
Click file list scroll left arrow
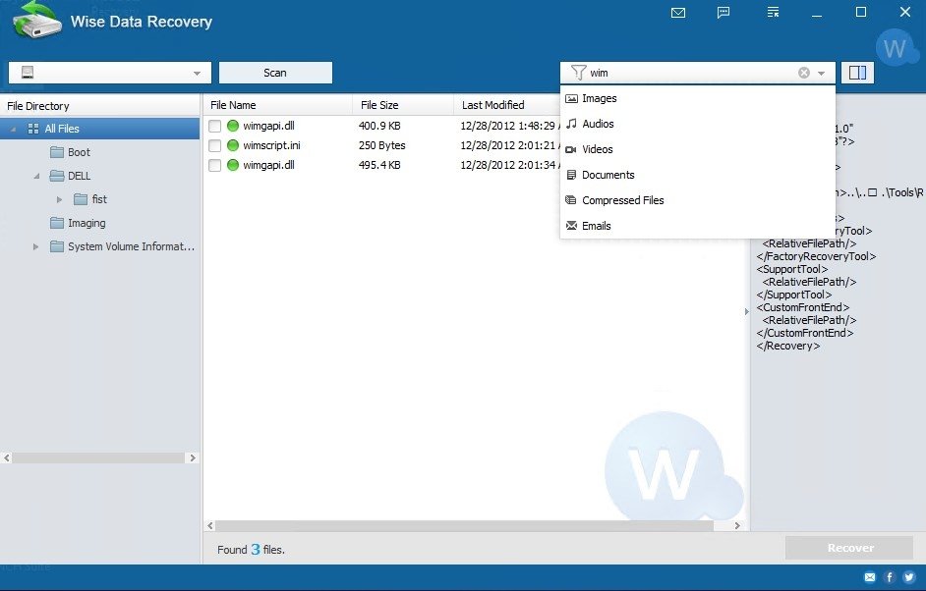pyautogui.click(x=210, y=525)
